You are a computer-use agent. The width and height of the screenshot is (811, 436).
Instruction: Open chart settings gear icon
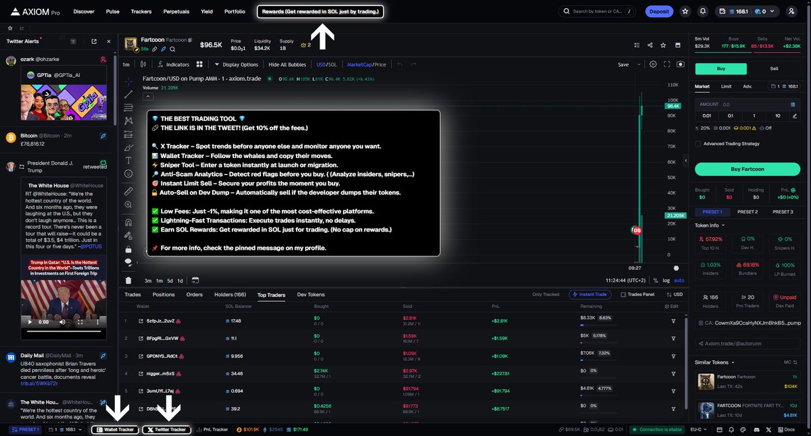coord(653,64)
